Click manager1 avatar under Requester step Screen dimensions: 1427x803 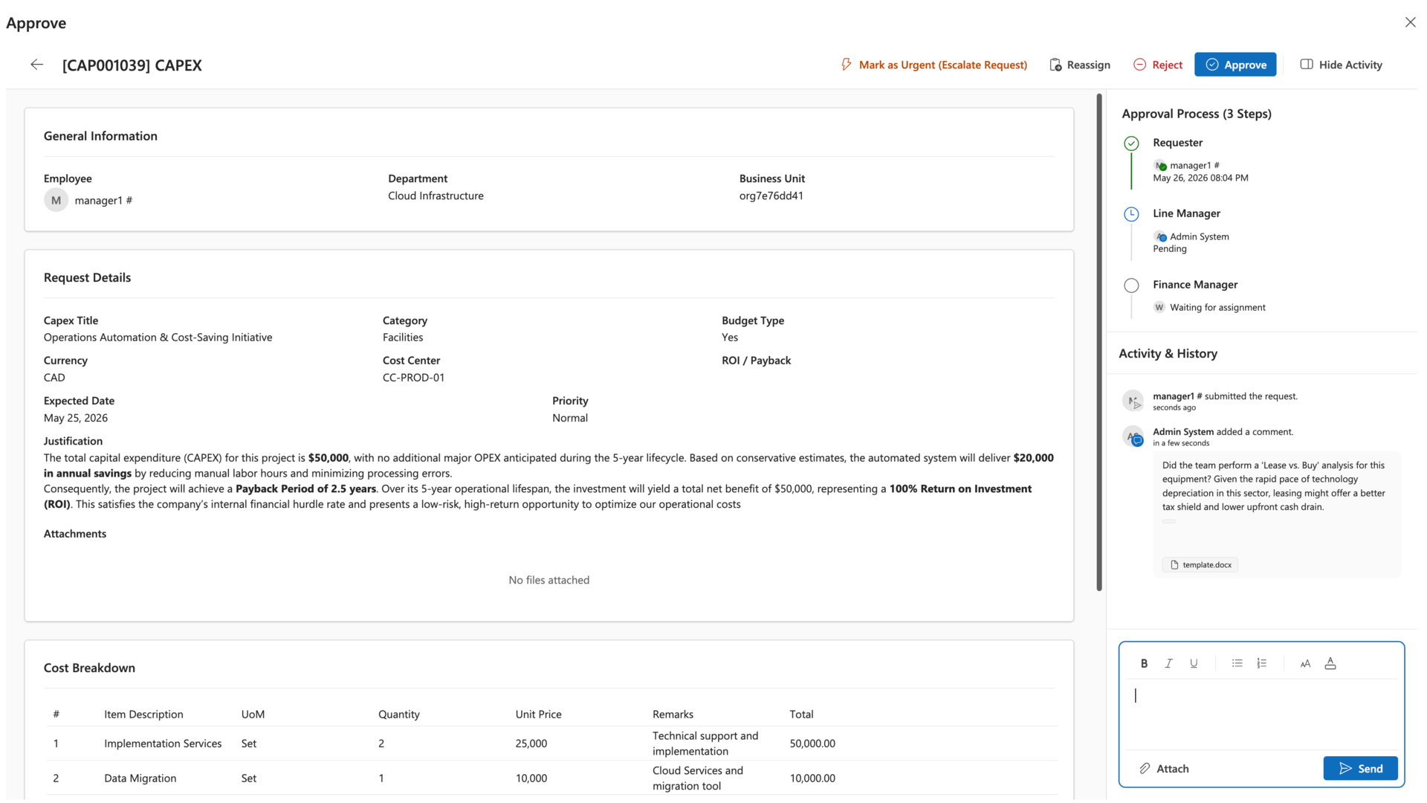click(x=1159, y=165)
